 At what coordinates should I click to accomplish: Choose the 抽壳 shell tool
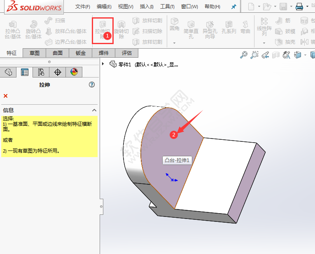point(285,42)
